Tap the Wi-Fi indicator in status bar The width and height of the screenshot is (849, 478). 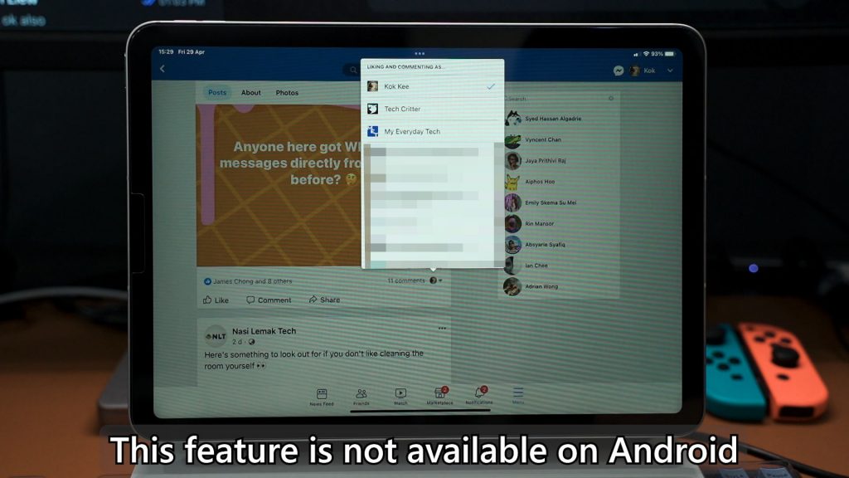pyautogui.click(x=646, y=54)
